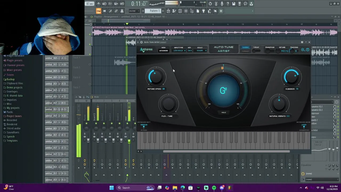Click the plugin options gear in Auto-Tune title bar
This screenshot has height=192, width=341.
(x=141, y=42)
